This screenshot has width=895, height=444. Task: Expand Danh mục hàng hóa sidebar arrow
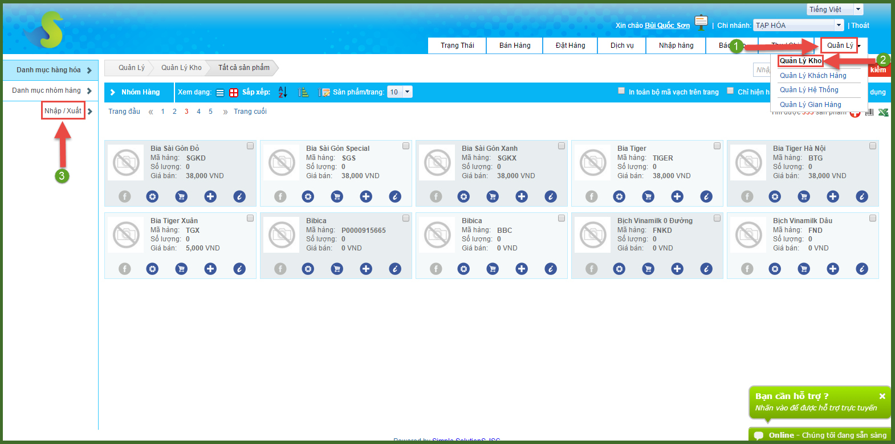click(x=89, y=70)
